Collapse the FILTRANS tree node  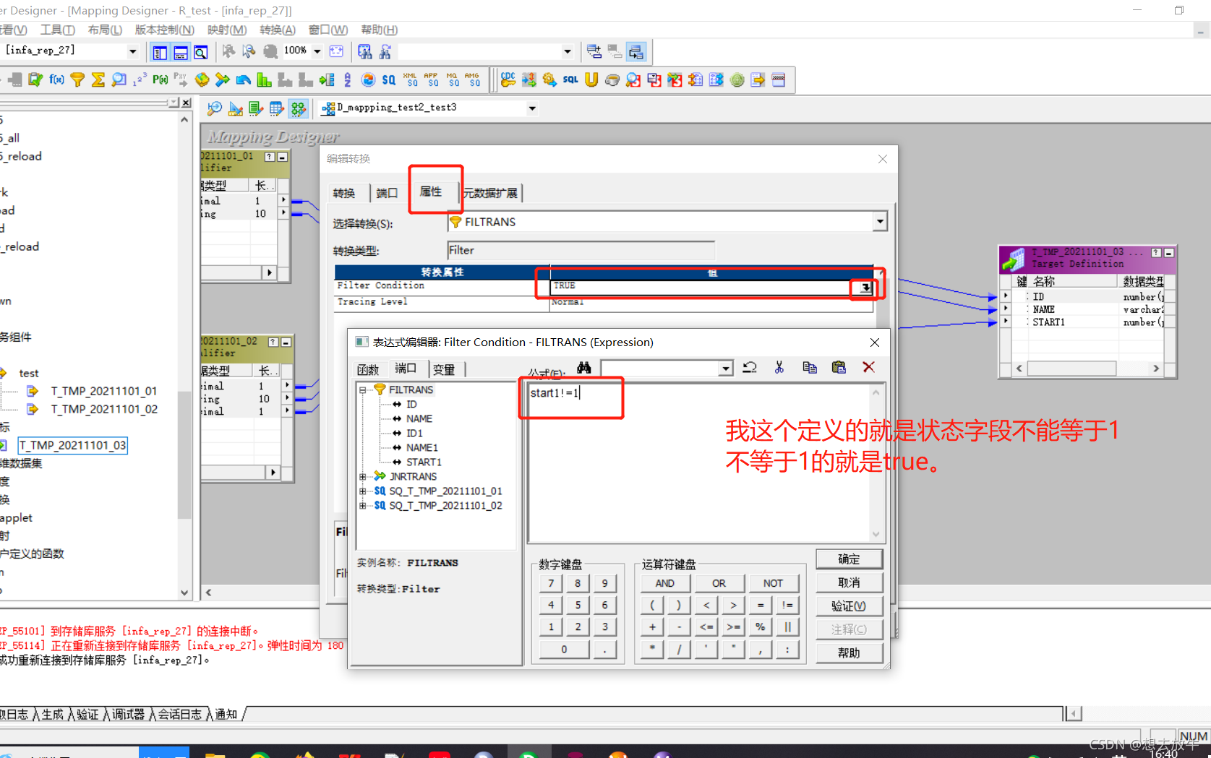pos(363,389)
